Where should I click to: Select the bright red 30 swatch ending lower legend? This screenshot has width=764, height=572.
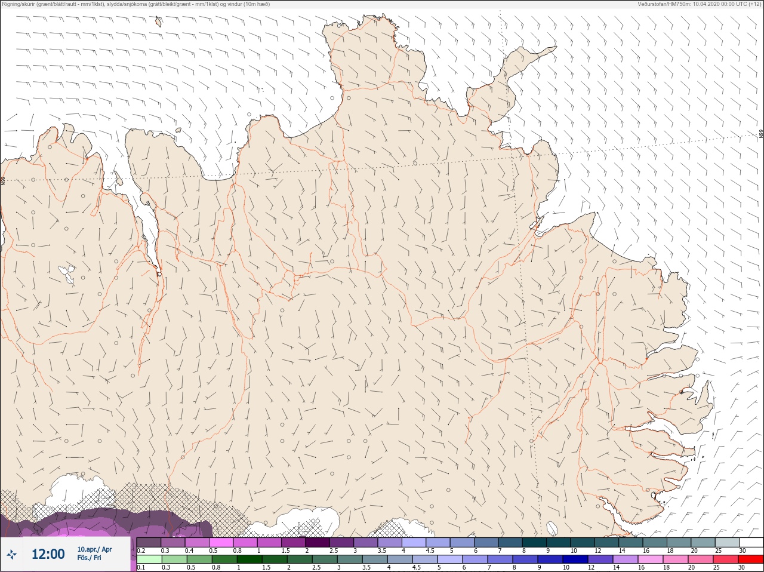click(750, 559)
